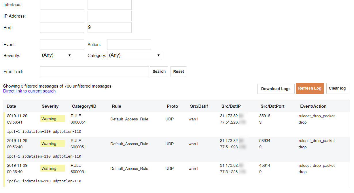Click the Search button
The height and width of the screenshot is (193, 354).
click(x=159, y=72)
